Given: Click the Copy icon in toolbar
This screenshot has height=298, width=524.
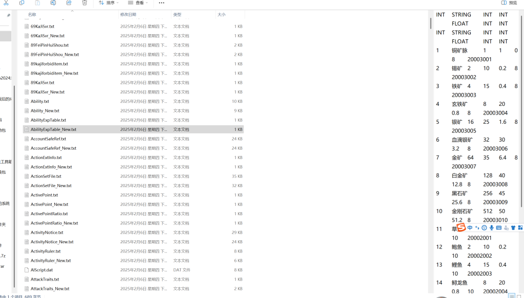Looking at the screenshot, I should [21, 3].
